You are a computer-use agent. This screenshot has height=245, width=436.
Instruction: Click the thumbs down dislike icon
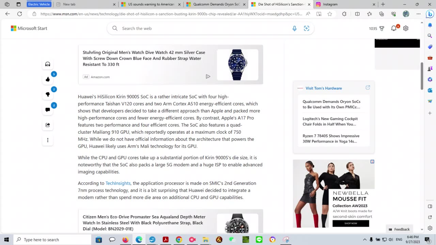click(48, 95)
